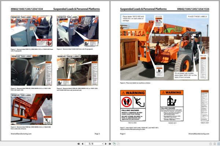Click right page header 'XR842/1045/1245/1254/1534'
The width and height of the screenshot is (220, 146).
tap(193, 9)
